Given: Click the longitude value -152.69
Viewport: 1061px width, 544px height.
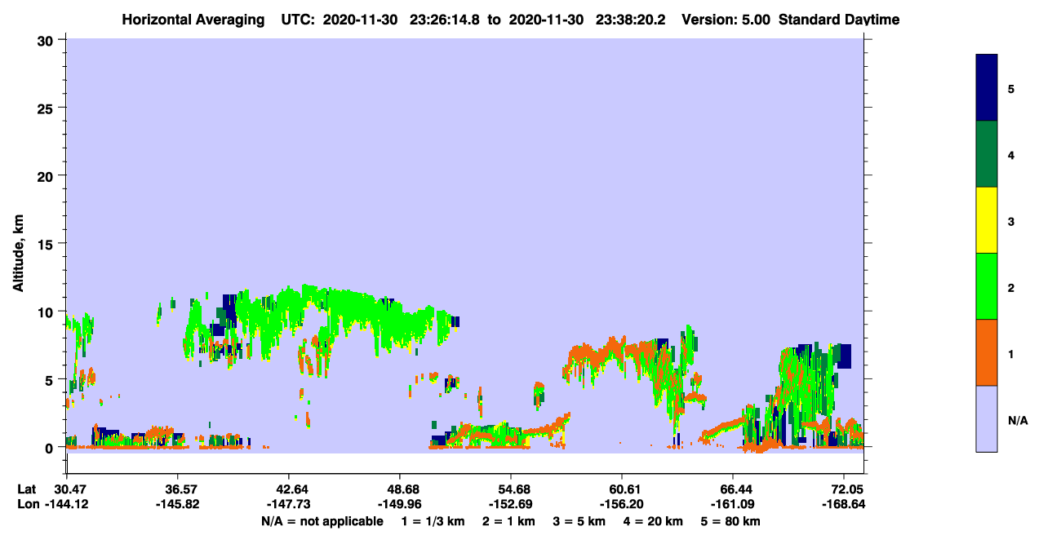Looking at the screenshot, I should point(511,504).
